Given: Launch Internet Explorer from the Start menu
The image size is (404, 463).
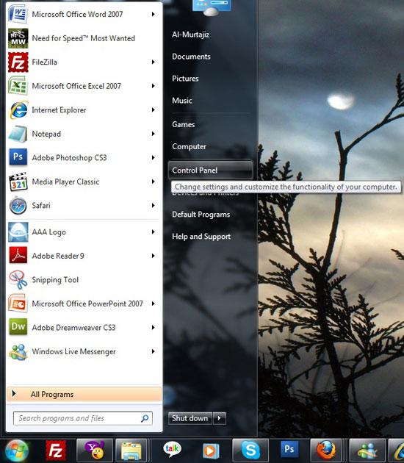Looking at the screenshot, I should click(x=18, y=110).
